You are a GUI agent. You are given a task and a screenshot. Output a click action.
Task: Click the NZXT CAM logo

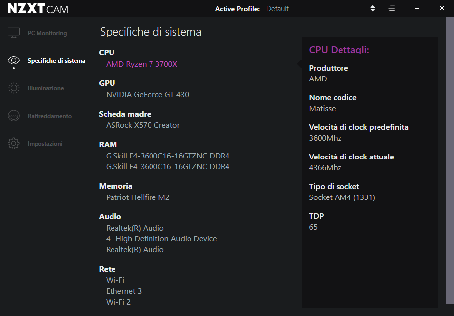point(38,9)
